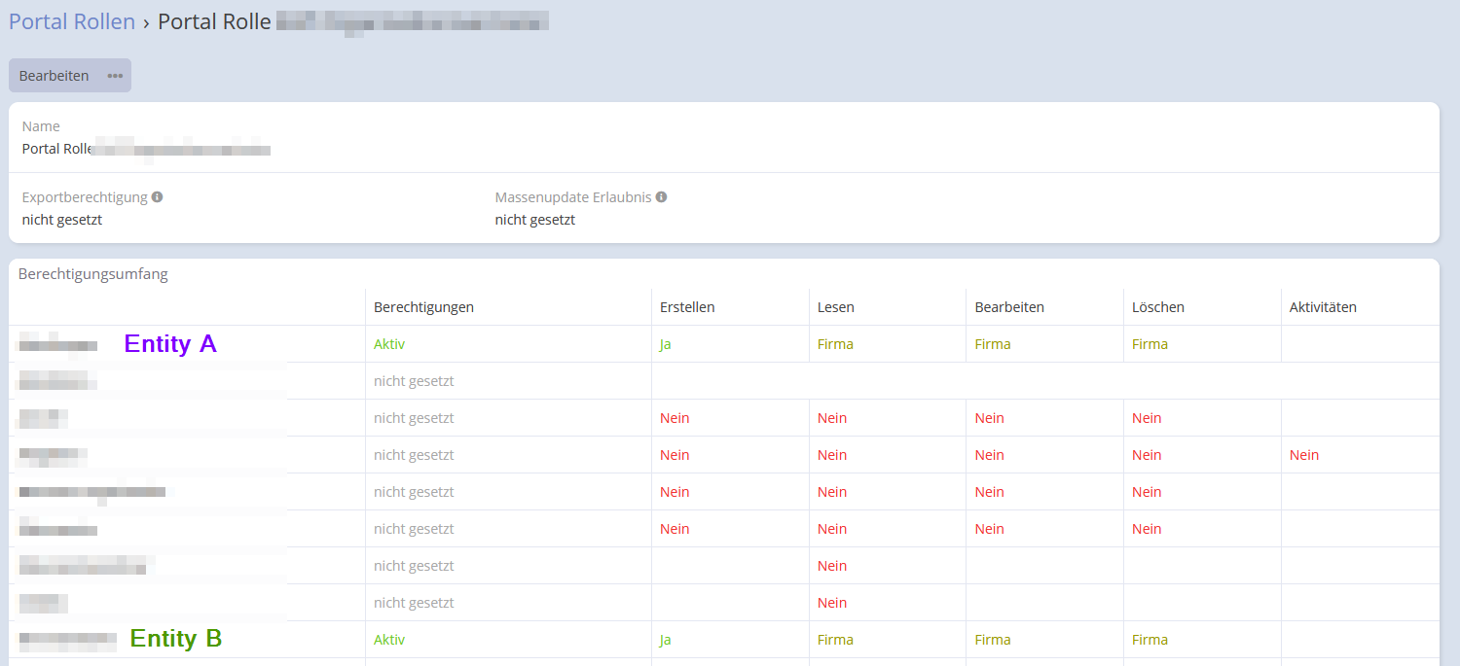Click the Name field label

(x=41, y=126)
